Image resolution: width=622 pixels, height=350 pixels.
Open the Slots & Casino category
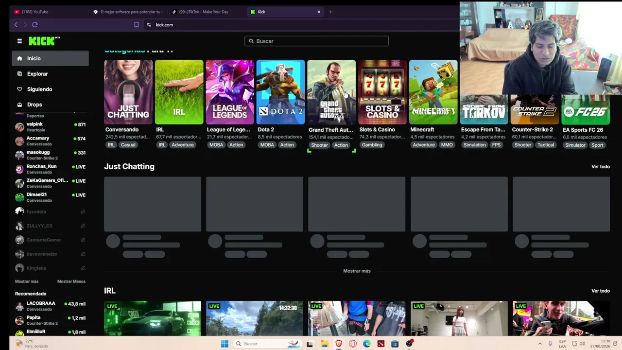click(382, 92)
